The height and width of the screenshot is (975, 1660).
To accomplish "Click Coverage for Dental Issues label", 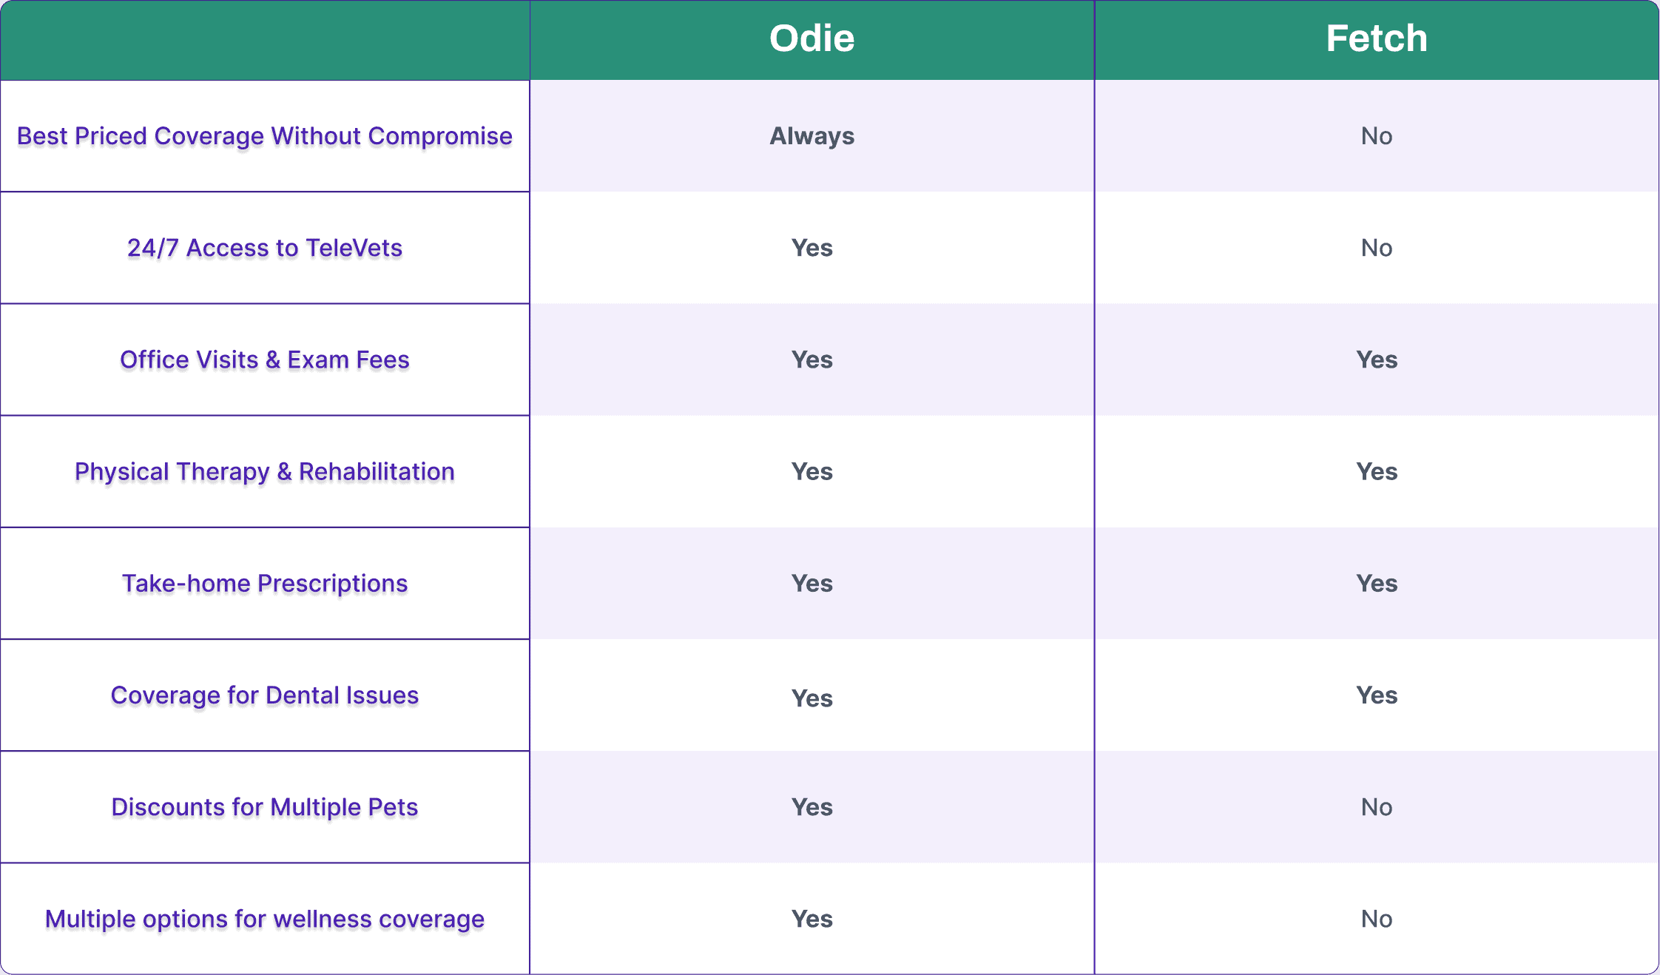I will (x=265, y=695).
